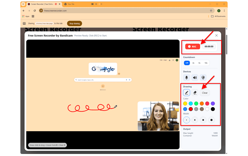Choose the third pen width
Viewport: 248px width, 156px height.
click(x=203, y=120)
